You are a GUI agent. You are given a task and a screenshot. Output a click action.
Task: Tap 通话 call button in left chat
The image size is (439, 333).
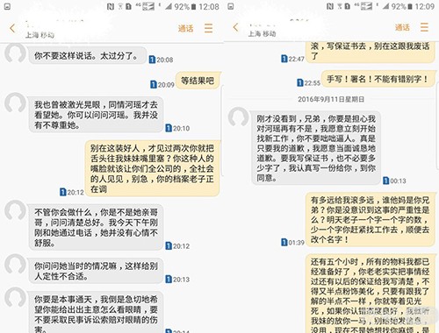186,29
